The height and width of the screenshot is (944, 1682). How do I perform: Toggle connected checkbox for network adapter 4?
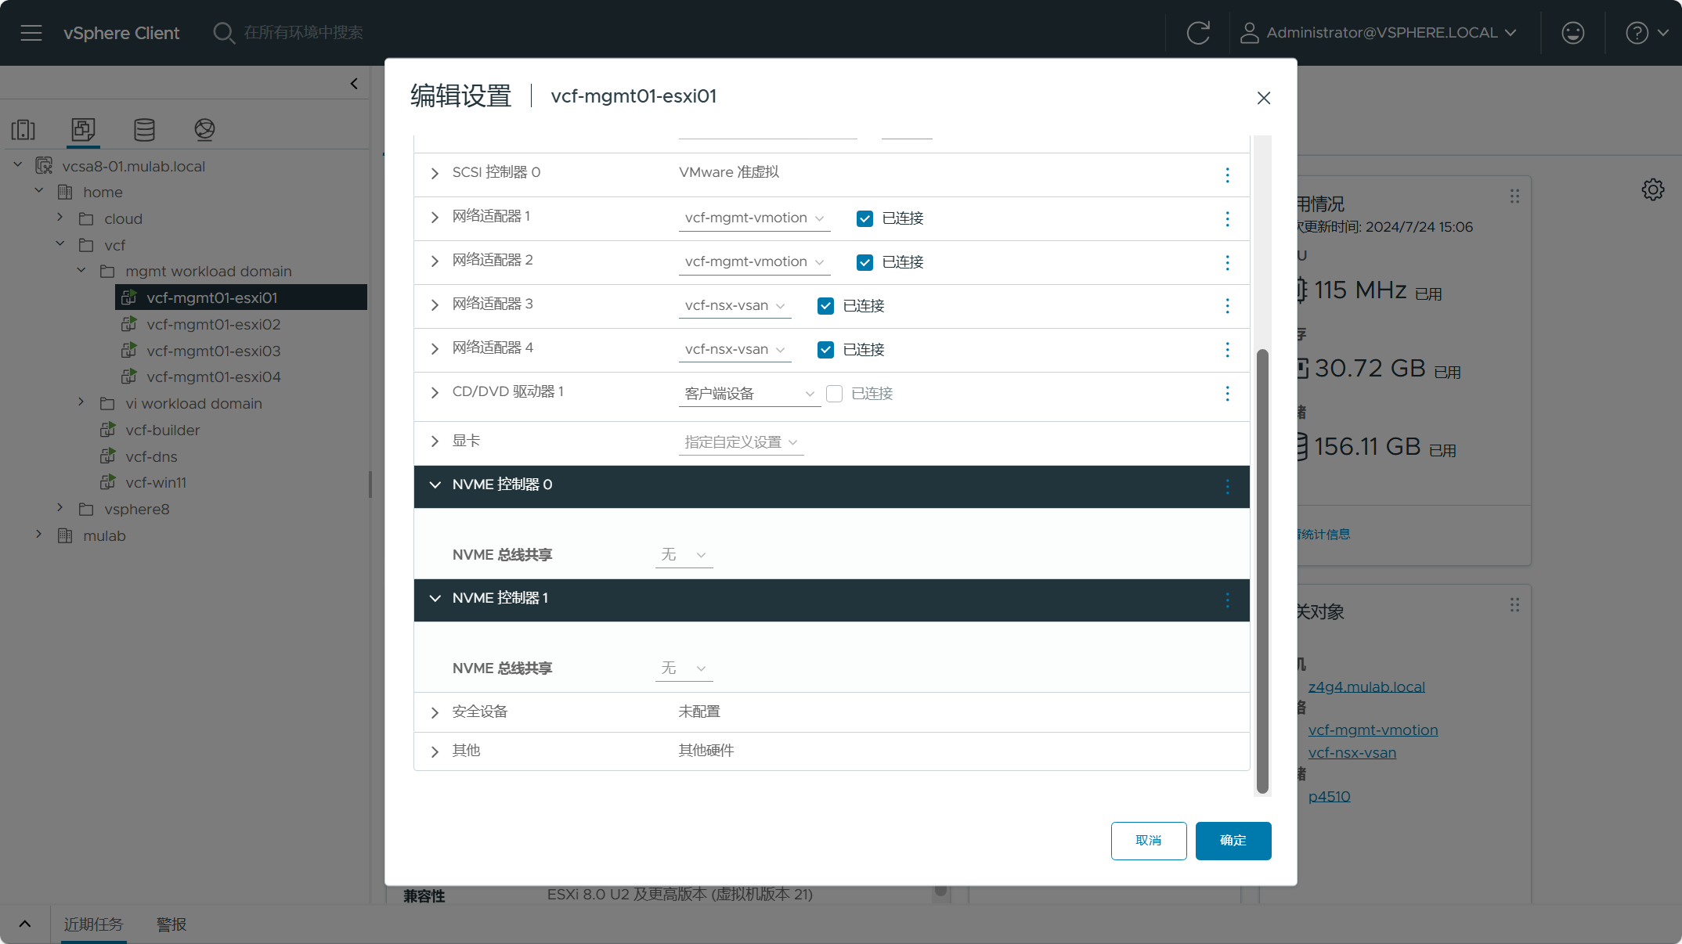(825, 350)
